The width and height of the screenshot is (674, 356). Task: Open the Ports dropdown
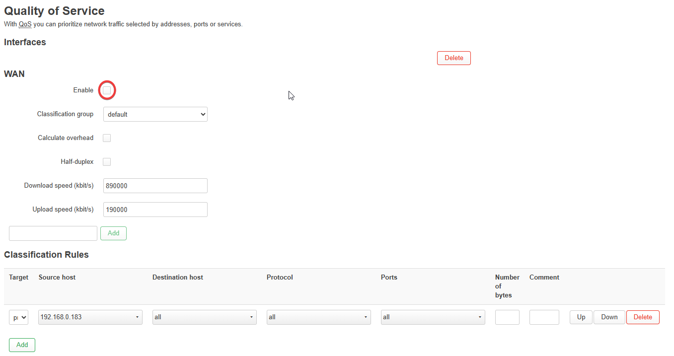pos(433,317)
